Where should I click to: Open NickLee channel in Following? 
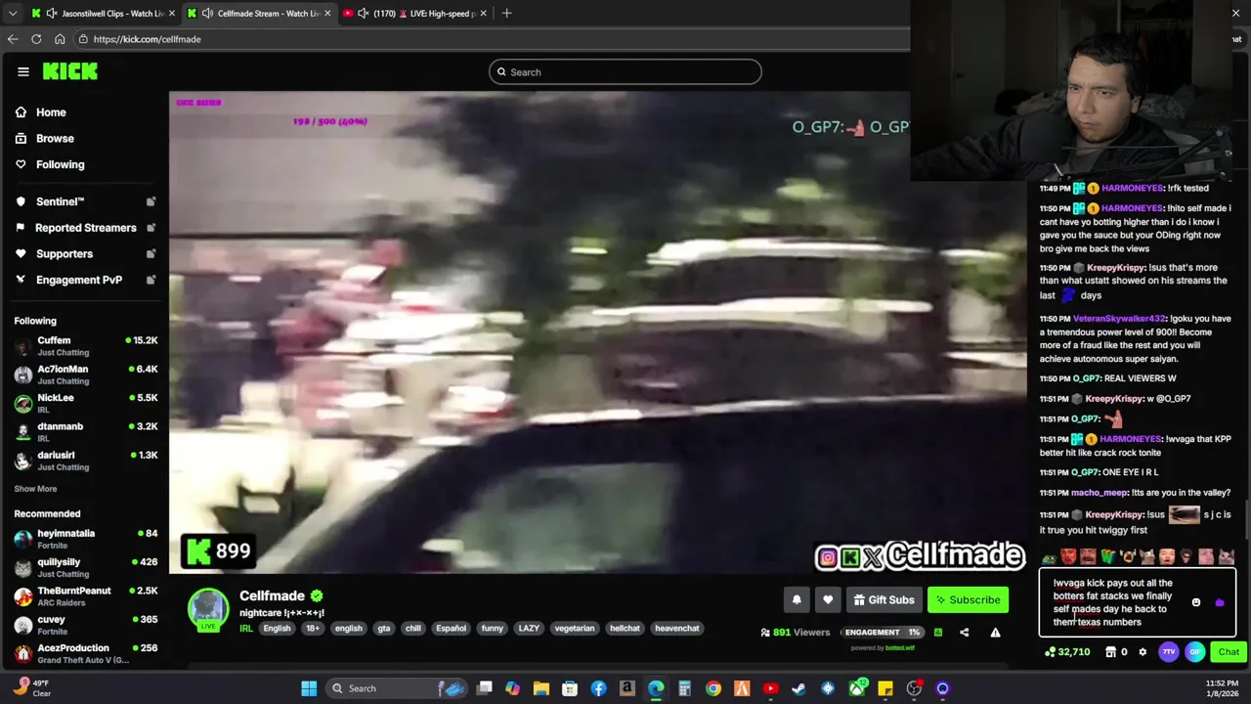coord(85,403)
